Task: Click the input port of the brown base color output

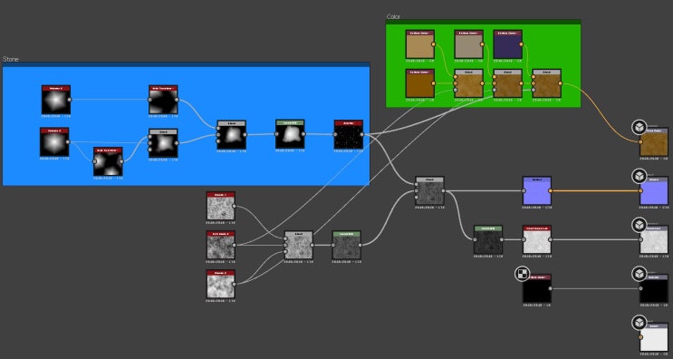Action: pyautogui.click(x=640, y=141)
